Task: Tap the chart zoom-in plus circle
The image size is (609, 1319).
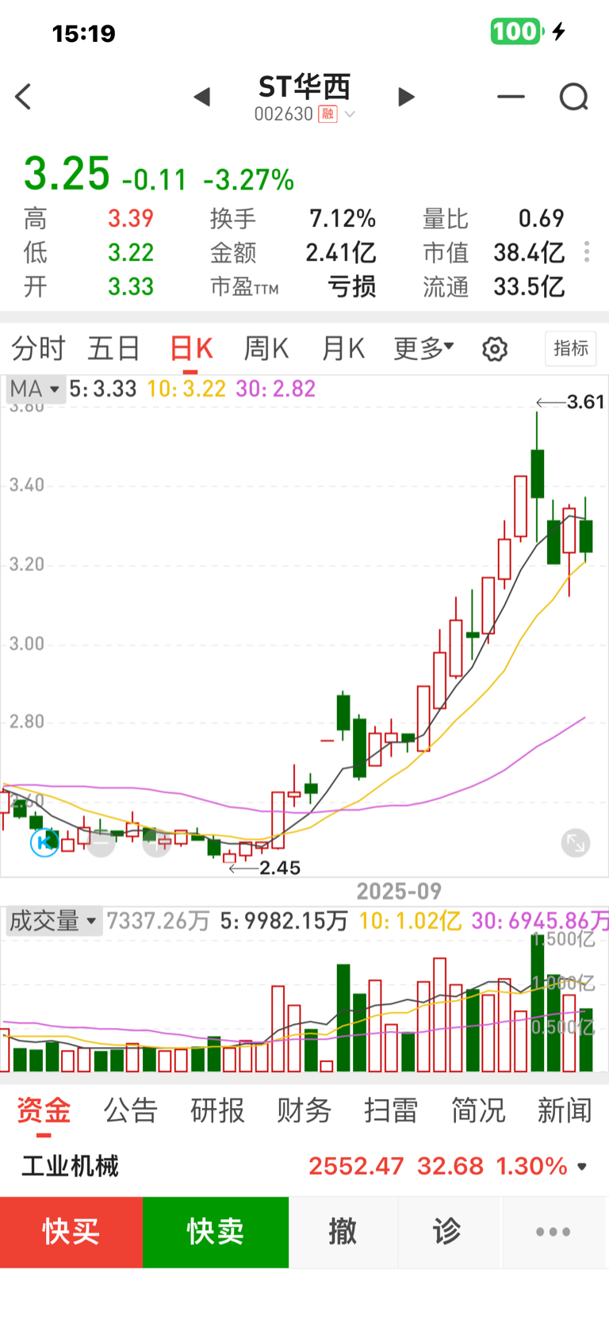Action: (156, 843)
